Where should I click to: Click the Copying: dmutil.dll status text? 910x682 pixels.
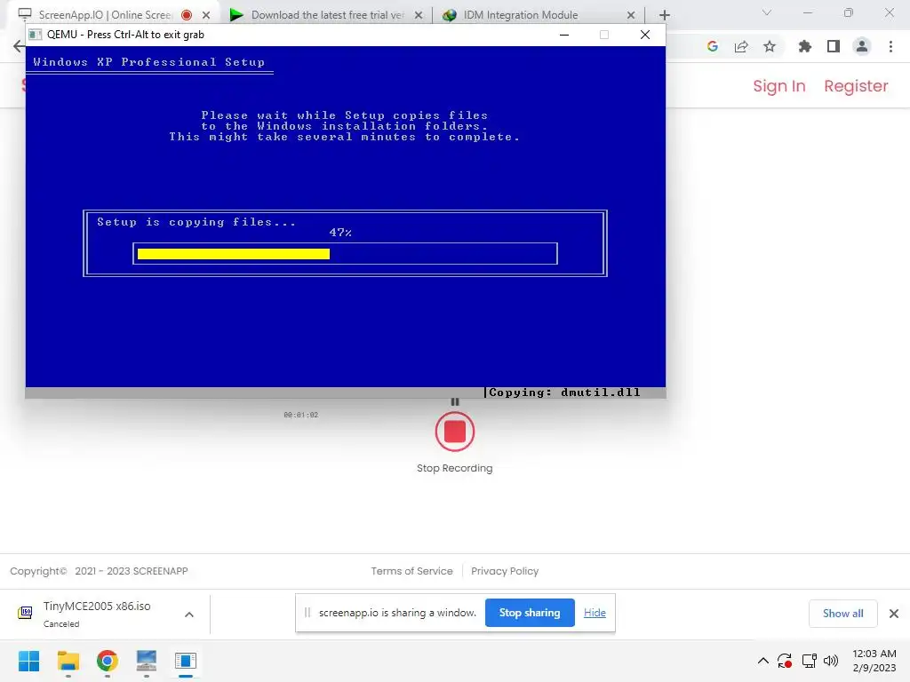click(564, 393)
